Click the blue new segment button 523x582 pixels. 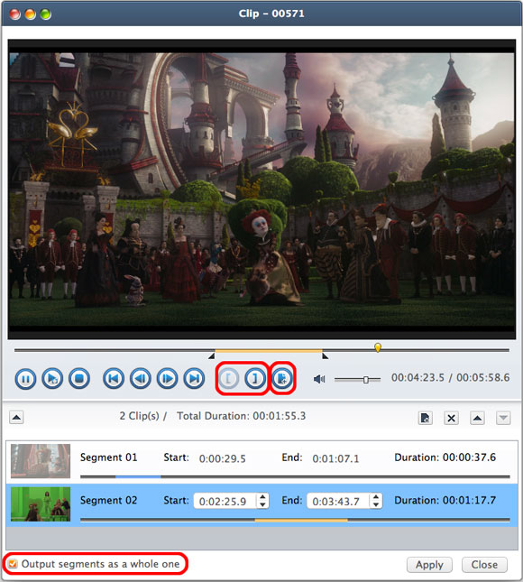[x=282, y=379]
